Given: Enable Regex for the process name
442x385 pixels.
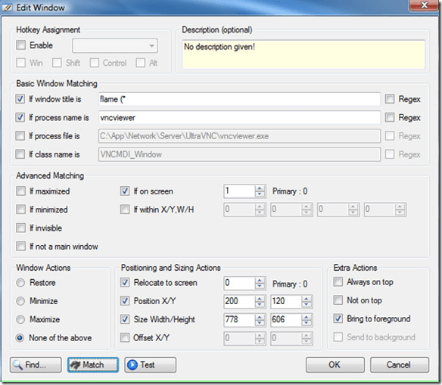Looking at the screenshot, I should (390, 117).
